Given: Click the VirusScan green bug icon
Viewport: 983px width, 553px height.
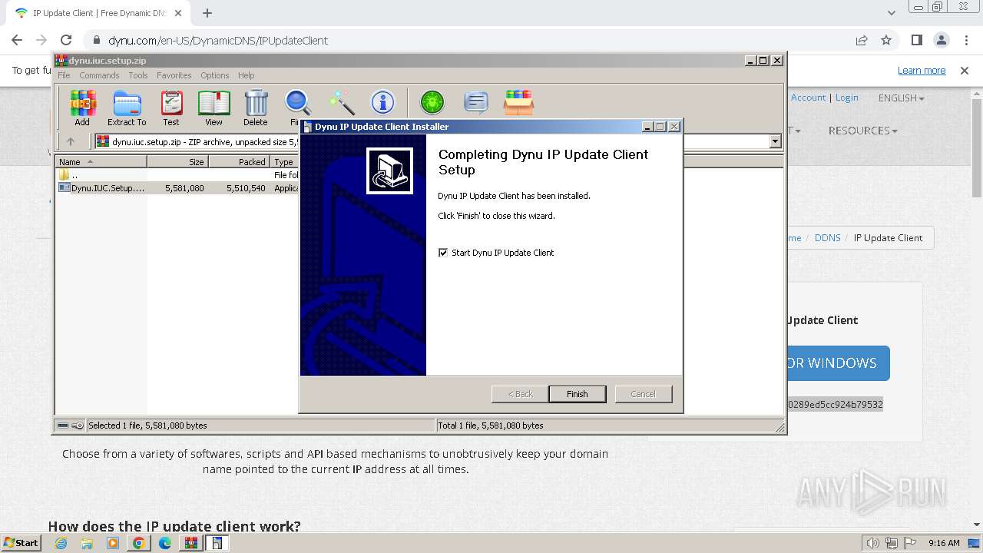Looking at the screenshot, I should point(432,102).
